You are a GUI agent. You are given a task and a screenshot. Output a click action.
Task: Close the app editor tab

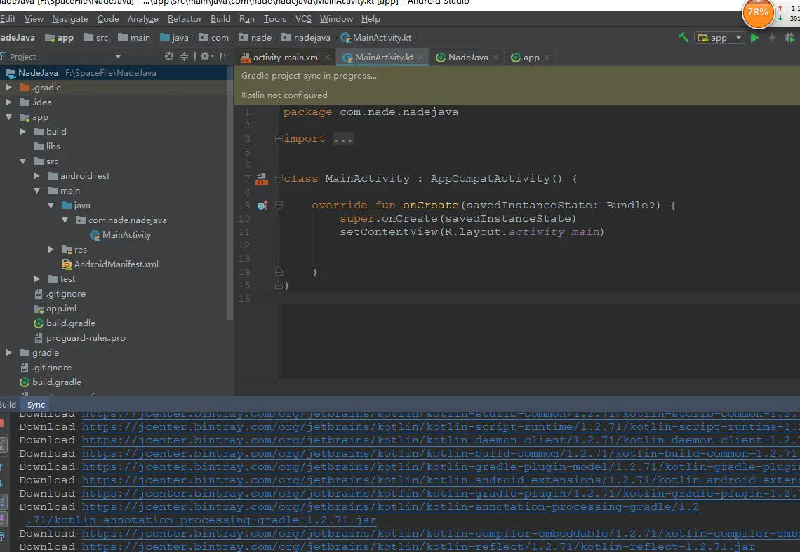[547, 57]
